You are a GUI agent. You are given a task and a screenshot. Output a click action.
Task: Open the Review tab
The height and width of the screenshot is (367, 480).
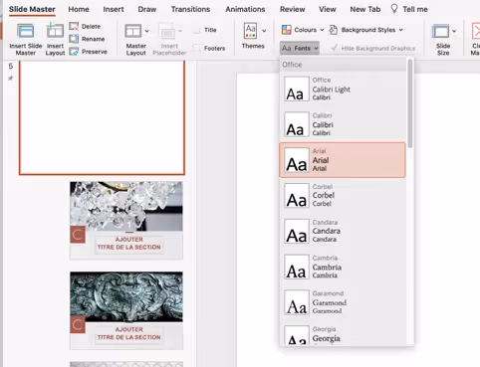(x=292, y=9)
